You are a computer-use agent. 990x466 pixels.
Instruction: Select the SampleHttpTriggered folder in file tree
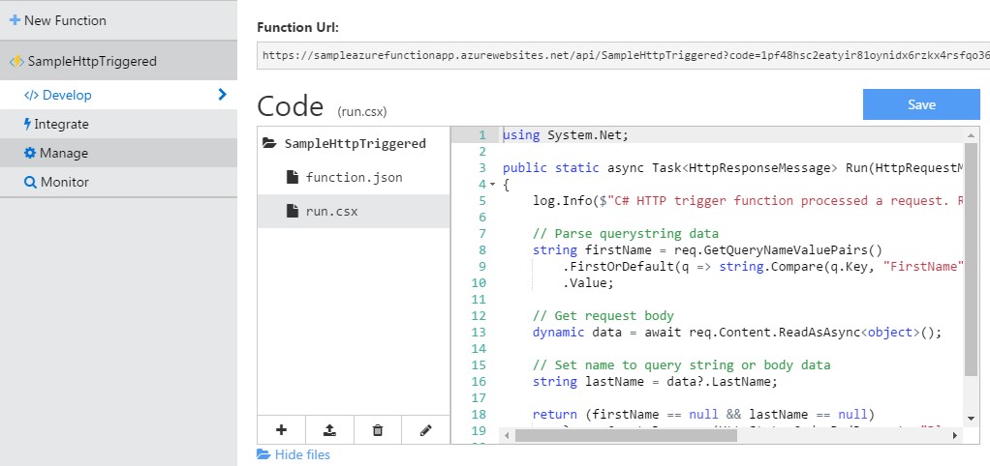[355, 144]
